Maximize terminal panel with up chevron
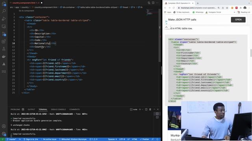The width and height of the screenshot is (252, 141). (x=154, y=109)
